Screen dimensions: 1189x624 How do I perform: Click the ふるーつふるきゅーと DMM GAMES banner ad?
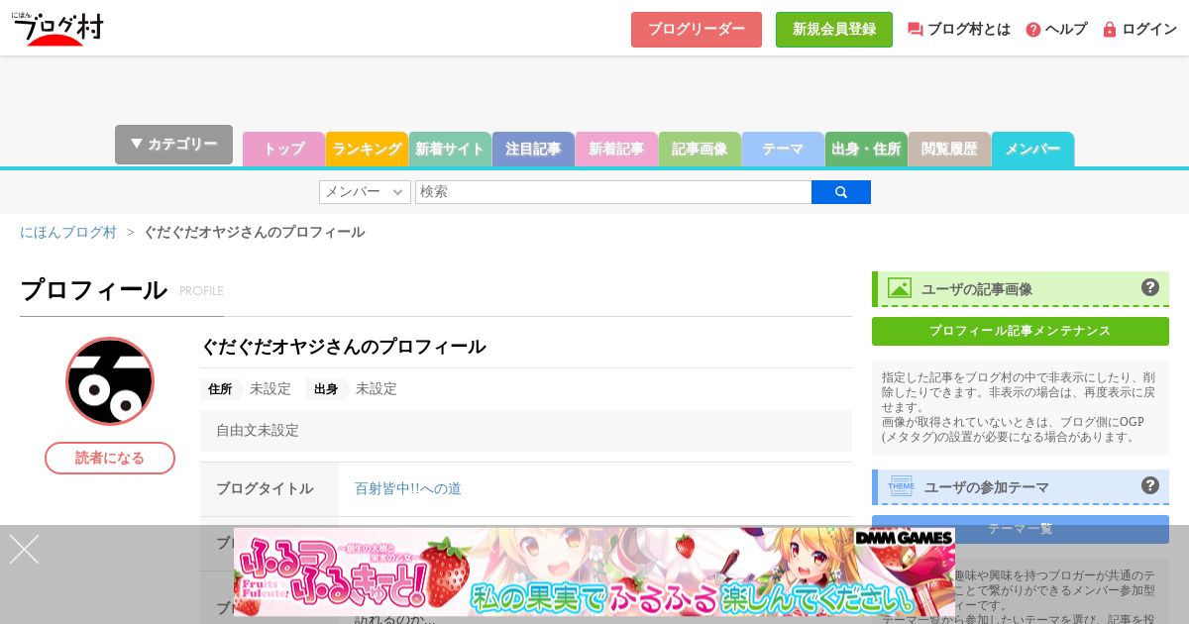(x=594, y=572)
